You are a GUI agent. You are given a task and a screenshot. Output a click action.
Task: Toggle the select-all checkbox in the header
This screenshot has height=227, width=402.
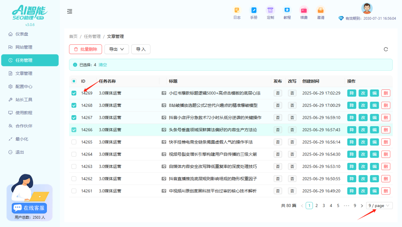pos(74,81)
